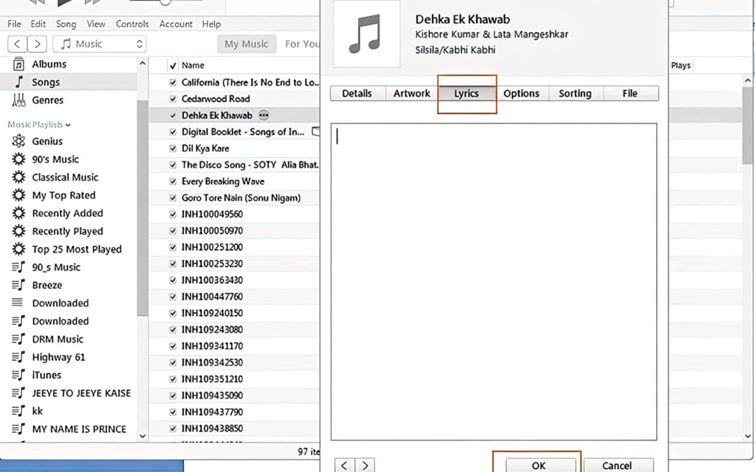
Task: Uncheck the INH100050970 checkbox
Action: click(173, 231)
